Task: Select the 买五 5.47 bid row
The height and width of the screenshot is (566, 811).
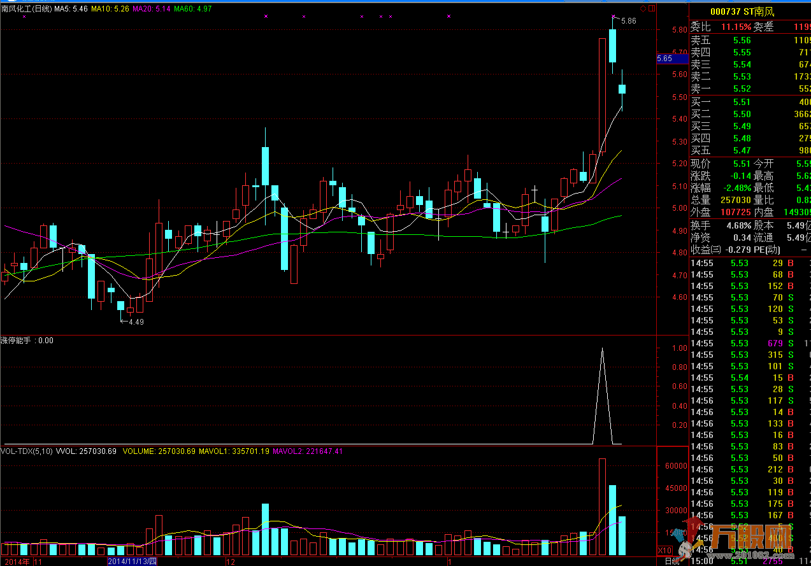Action: point(750,150)
